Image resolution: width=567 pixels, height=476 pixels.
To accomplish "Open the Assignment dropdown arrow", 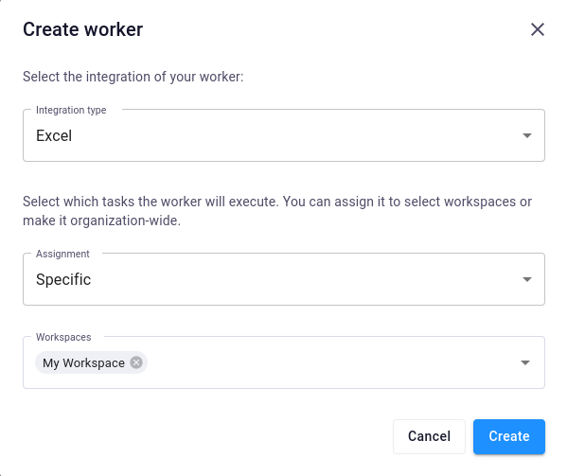I will point(527,279).
